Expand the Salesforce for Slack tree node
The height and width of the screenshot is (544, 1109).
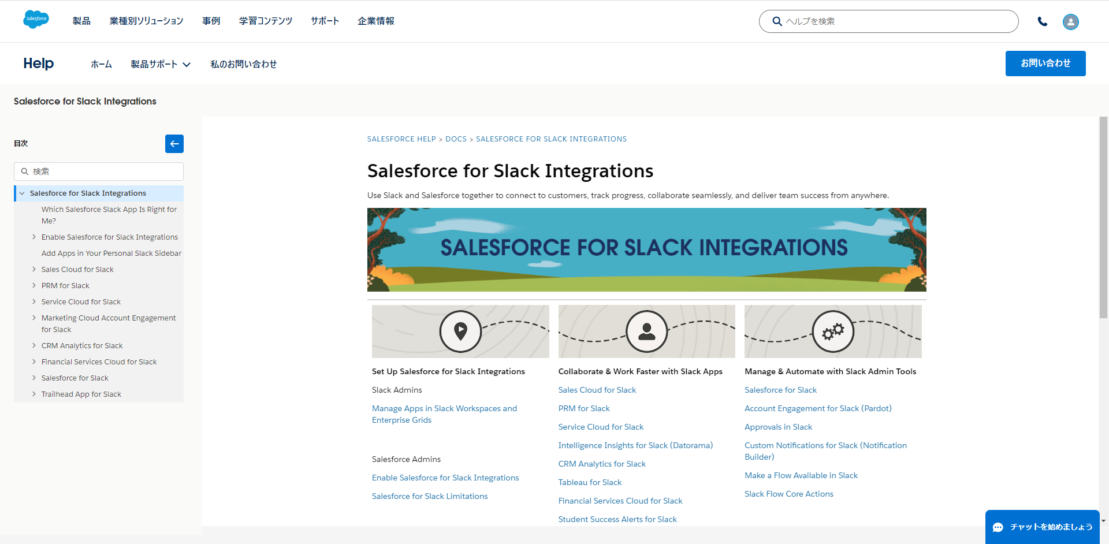(x=34, y=378)
